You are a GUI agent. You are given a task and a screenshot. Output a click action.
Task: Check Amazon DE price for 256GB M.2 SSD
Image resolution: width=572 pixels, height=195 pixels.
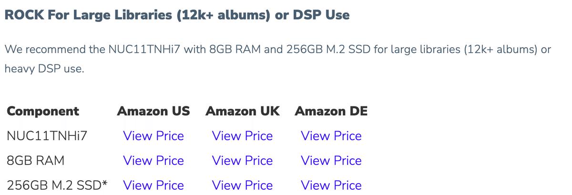point(331,185)
